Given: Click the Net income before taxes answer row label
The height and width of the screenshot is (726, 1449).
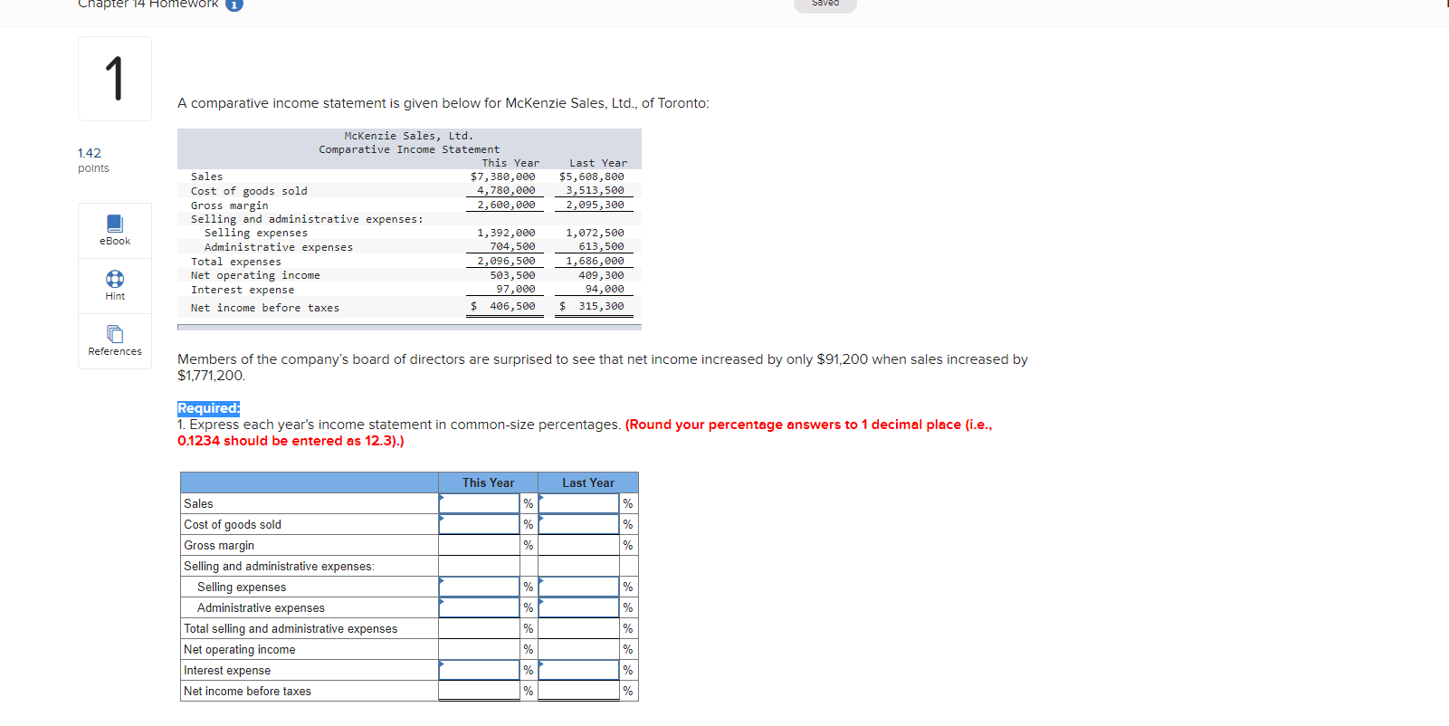Looking at the screenshot, I should (247, 691).
